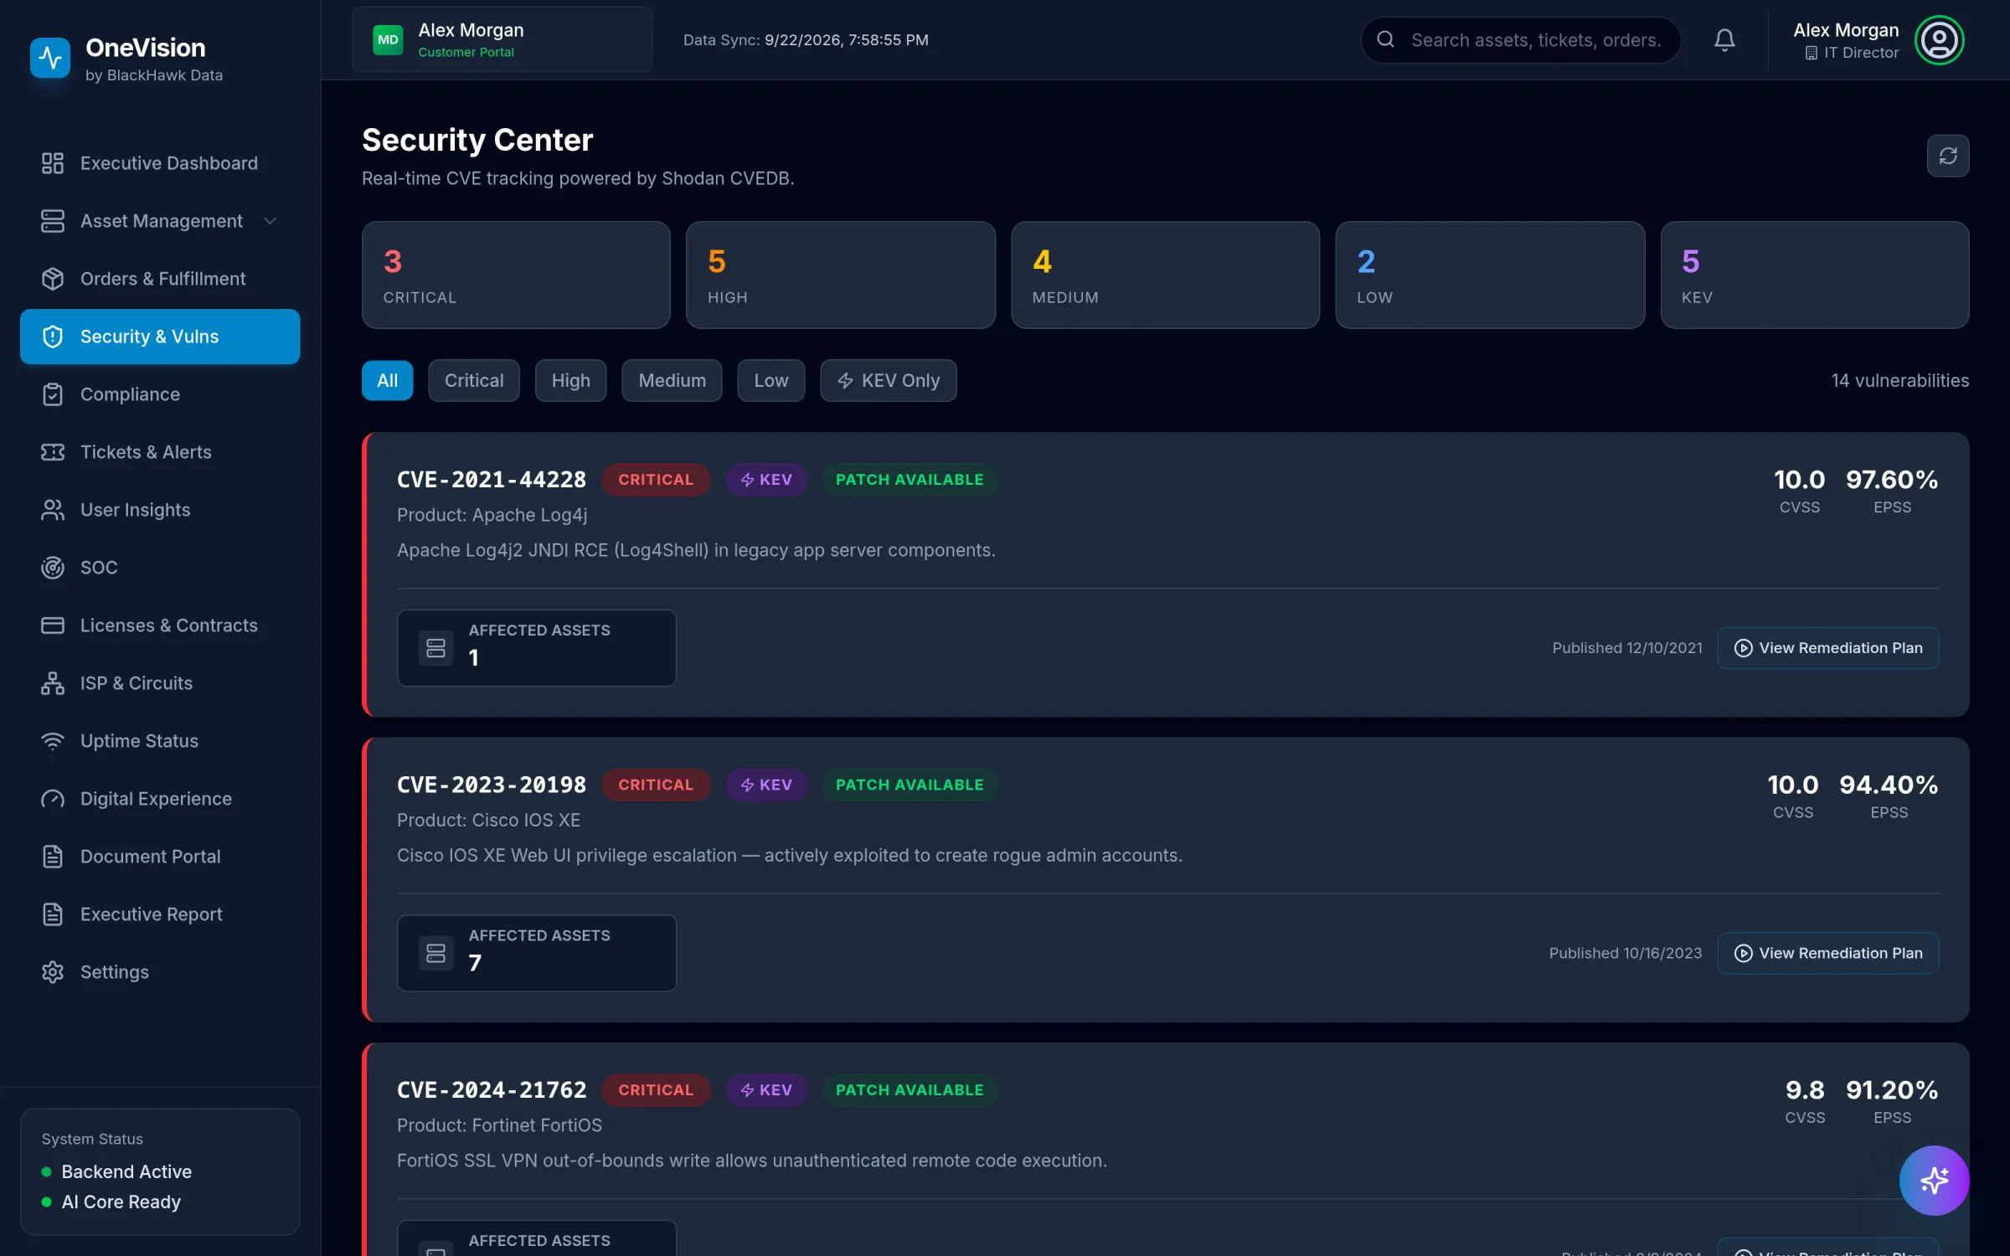
Task: Click Patch Available badge on CVE-2023-20198
Action: coord(910,785)
